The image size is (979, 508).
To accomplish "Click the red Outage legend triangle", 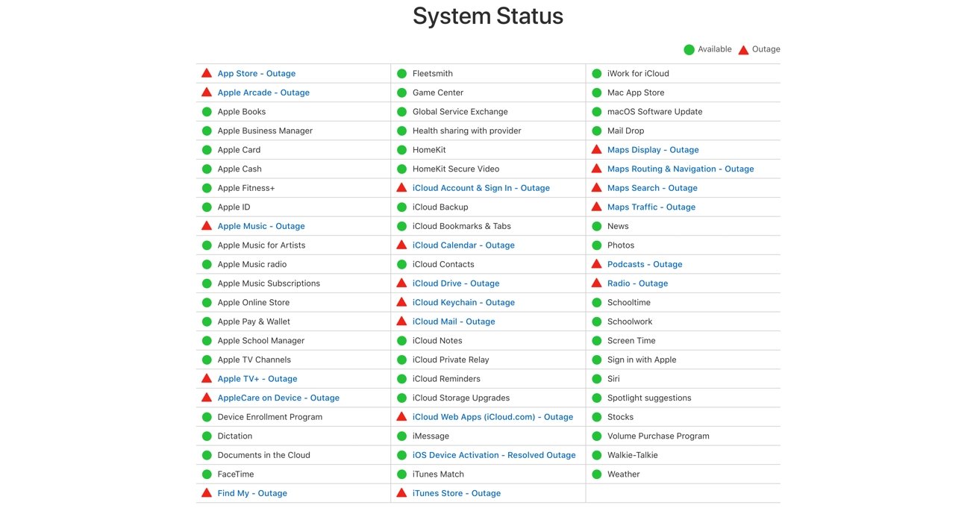I will tap(743, 50).
